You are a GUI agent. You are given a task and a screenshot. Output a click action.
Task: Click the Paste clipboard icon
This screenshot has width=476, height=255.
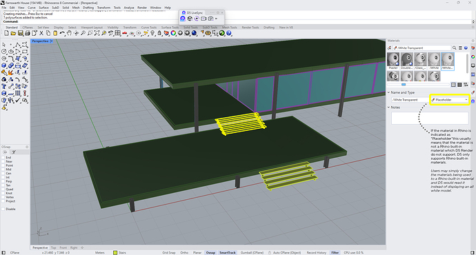[x=55, y=33]
